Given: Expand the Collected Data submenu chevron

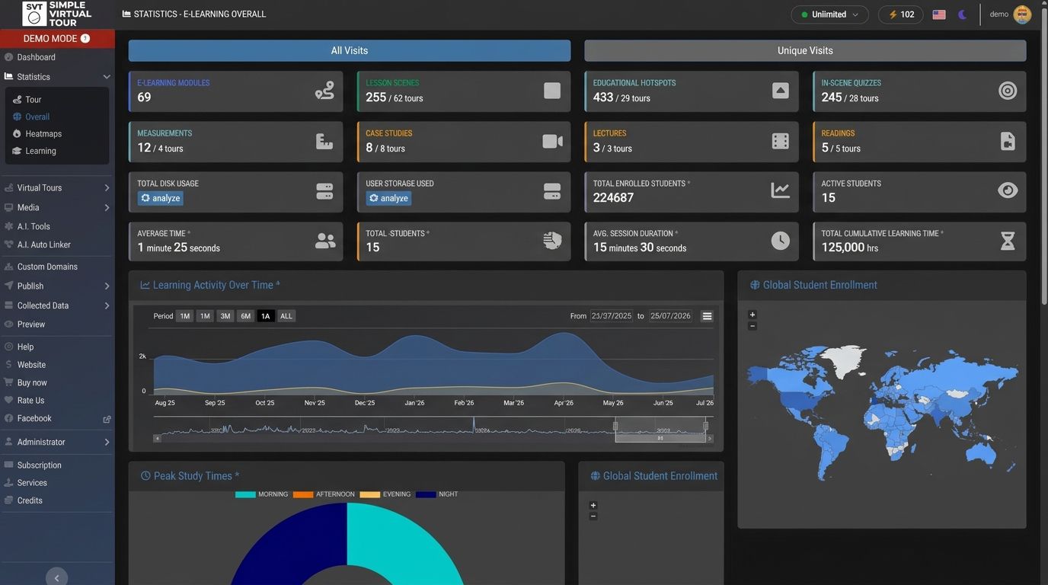Looking at the screenshot, I should click(x=107, y=306).
